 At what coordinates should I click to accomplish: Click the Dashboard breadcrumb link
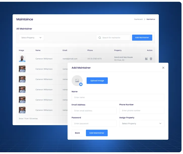[x=138, y=19]
